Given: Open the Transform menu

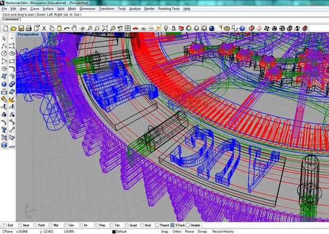Looking at the screenshot, I should tap(107, 9).
